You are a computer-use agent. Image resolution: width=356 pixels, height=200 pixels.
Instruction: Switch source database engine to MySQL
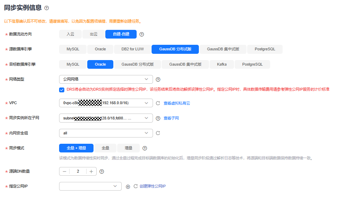pyautogui.click(x=72, y=49)
